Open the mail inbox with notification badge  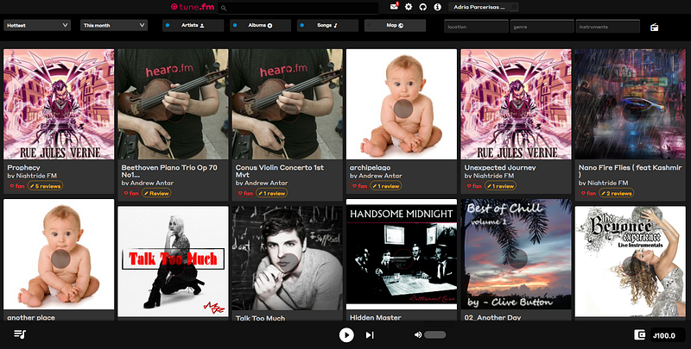[394, 7]
